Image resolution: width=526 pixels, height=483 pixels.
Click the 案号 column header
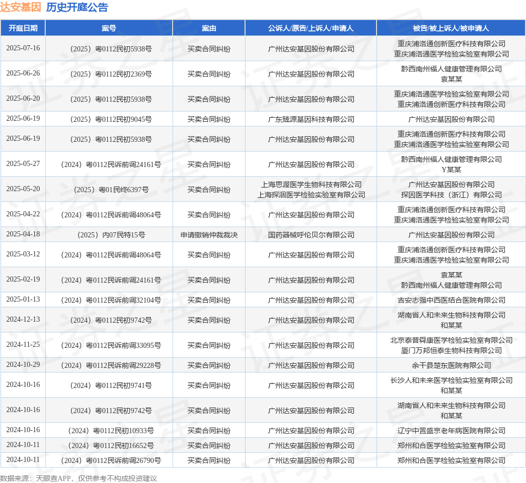[x=109, y=28]
